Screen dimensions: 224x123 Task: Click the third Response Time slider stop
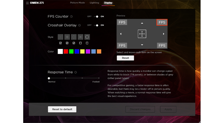point(82,78)
